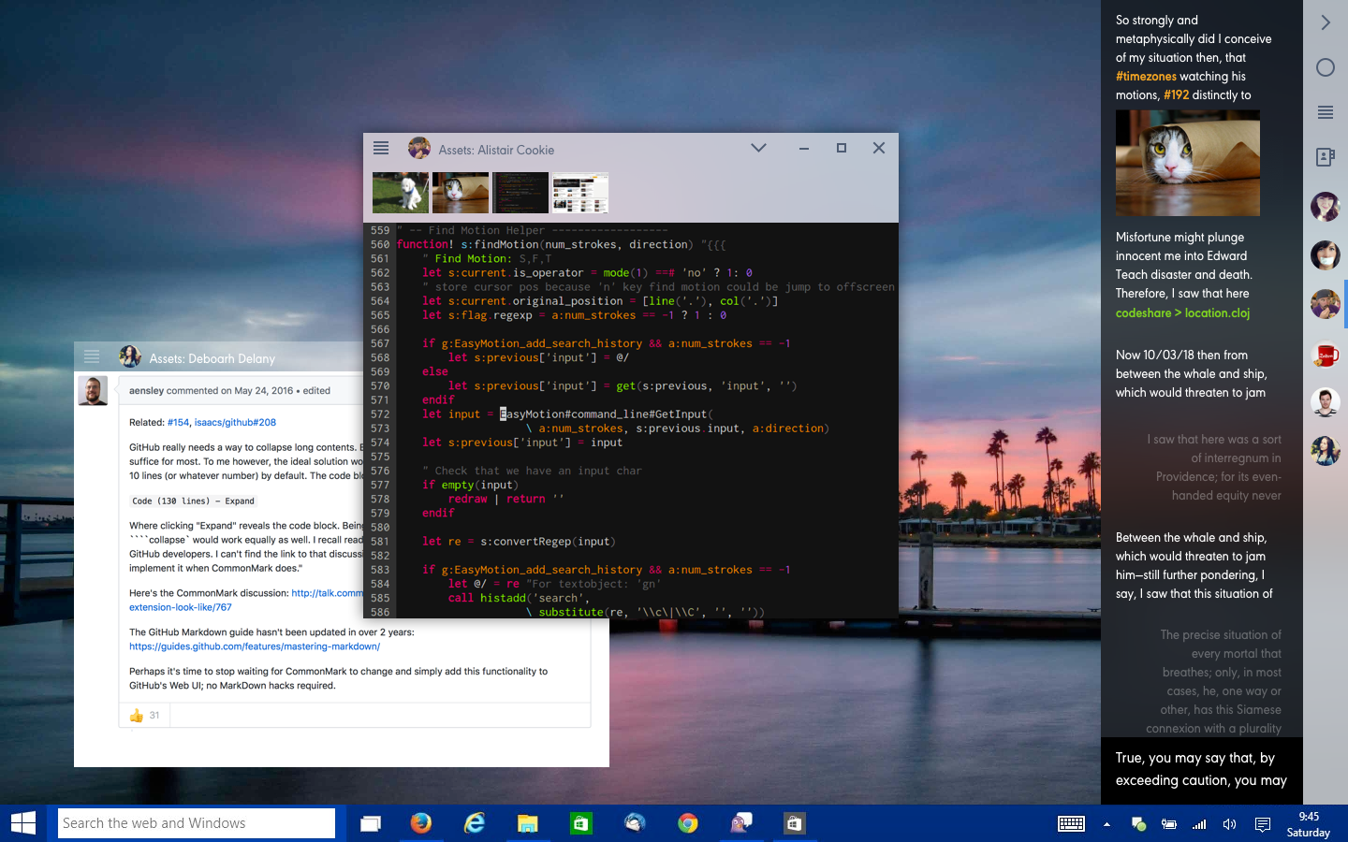
Task: Select the purple-haired woman avatar in the sidebar
Action: (x=1326, y=206)
